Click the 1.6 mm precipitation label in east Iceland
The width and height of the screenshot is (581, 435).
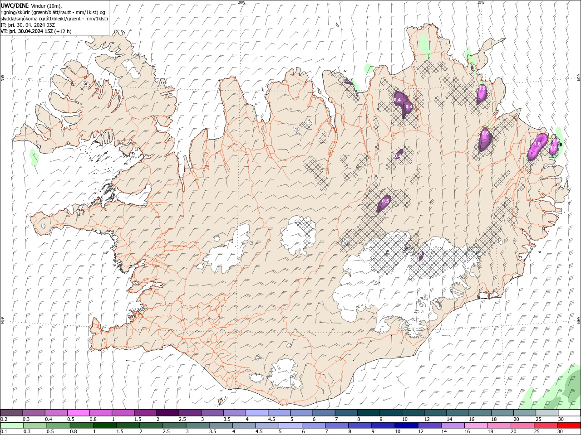tap(537, 144)
